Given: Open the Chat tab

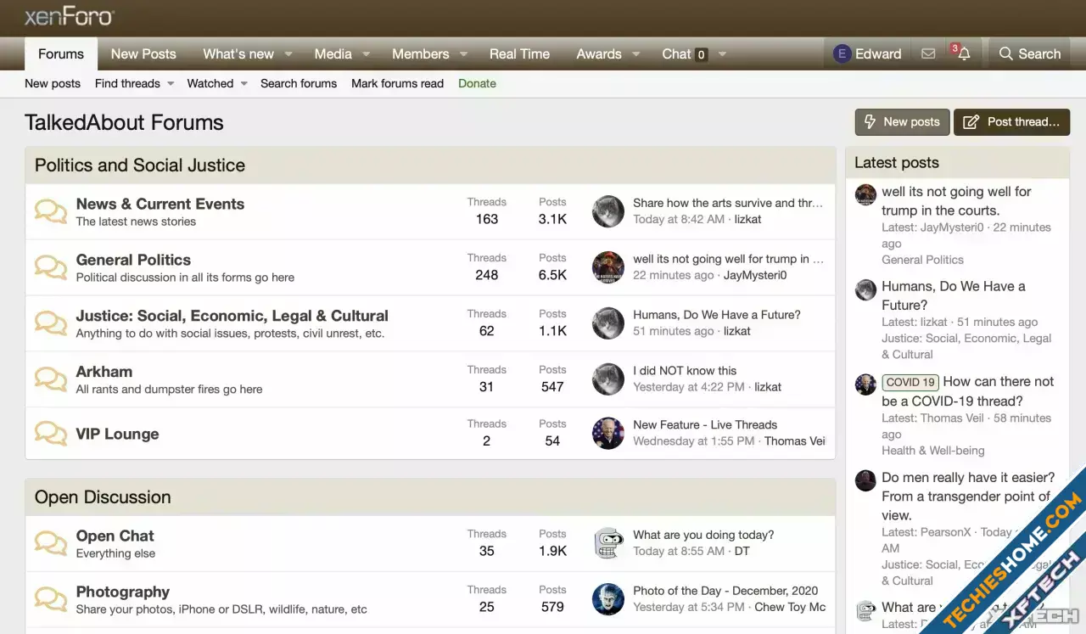Looking at the screenshot, I should coord(684,53).
